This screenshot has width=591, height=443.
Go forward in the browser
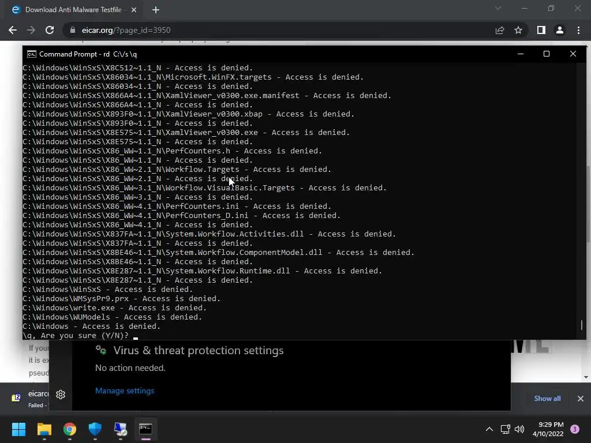coord(31,30)
